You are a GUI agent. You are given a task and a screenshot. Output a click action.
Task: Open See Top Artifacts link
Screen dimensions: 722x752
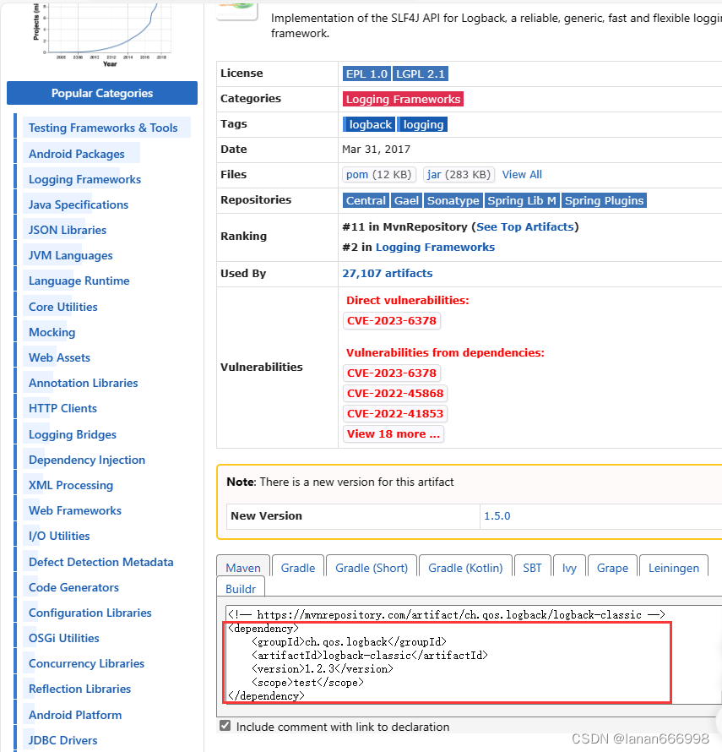coord(525,226)
